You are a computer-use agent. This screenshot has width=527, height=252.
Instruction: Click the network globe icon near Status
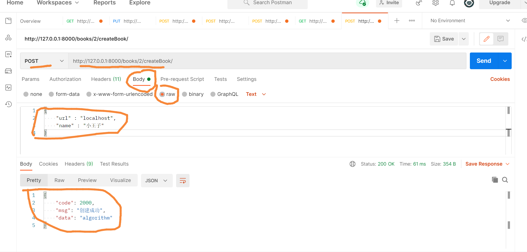[x=353, y=164]
